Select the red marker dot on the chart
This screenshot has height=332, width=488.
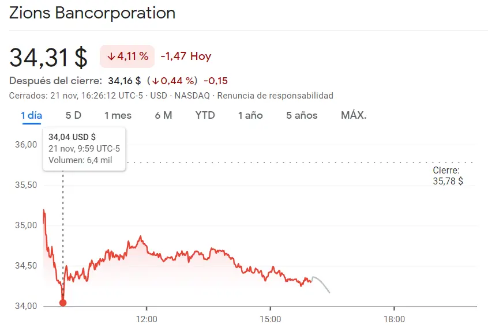pyautogui.click(x=62, y=301)
